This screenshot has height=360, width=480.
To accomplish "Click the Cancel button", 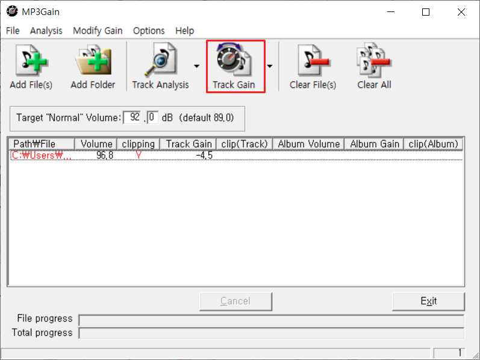I will [x=235, y=301].
